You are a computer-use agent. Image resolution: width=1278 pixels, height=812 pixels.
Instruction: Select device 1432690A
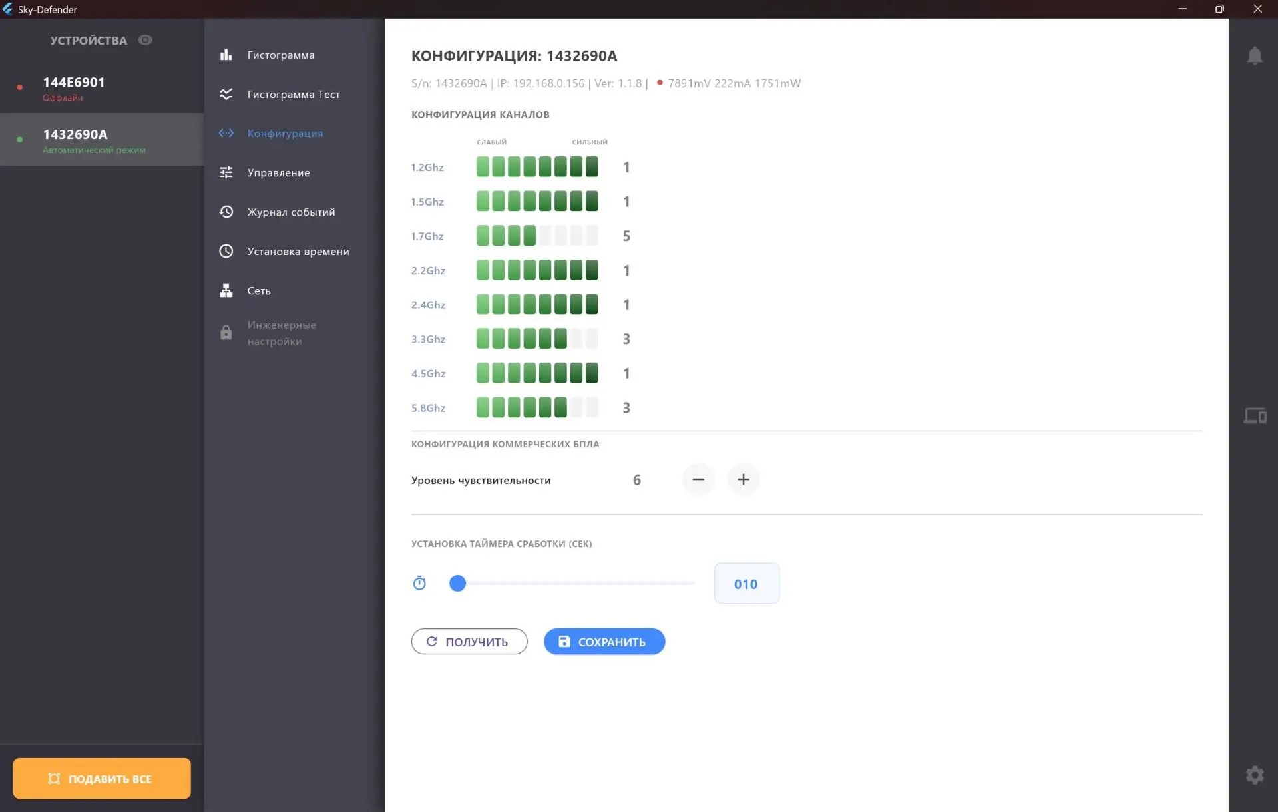click(102, 140)
